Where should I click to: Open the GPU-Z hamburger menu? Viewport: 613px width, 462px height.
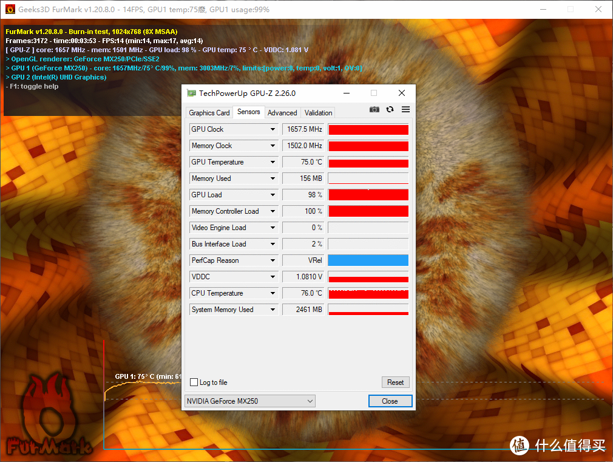[x=406, y=109]
